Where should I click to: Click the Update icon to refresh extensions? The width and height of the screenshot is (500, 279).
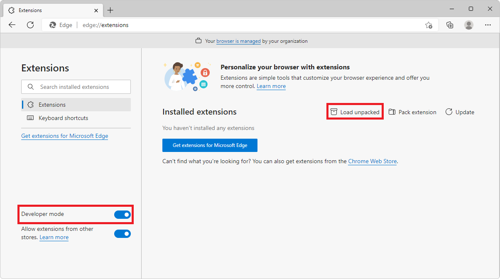(x=449, y=112)
